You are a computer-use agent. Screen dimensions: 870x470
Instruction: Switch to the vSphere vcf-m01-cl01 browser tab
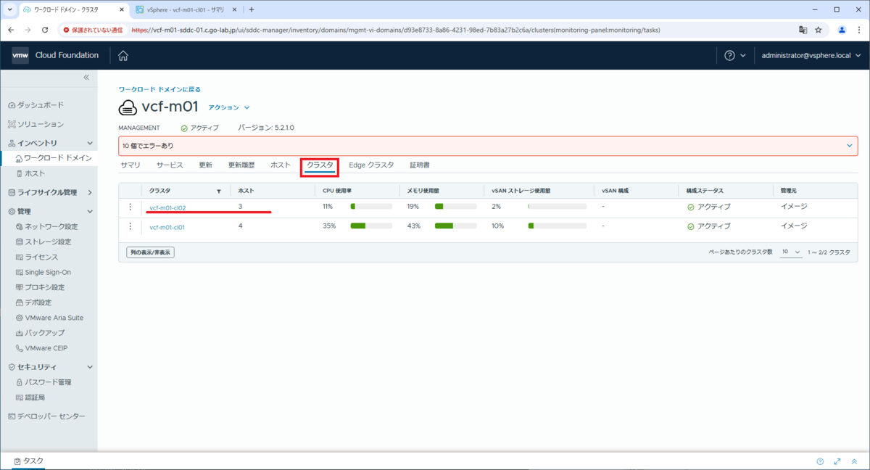(186, 9)
